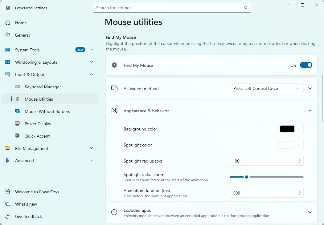Click the Windowing & Layouts grid icon

pos(8,62)
